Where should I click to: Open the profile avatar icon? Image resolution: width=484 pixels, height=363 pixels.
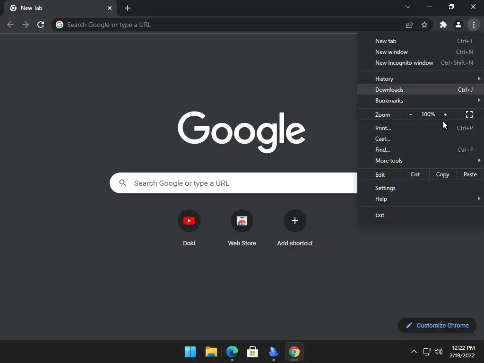[x=458, y=25]
